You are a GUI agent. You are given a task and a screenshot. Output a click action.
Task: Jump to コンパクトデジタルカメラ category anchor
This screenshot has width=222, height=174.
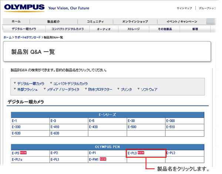pos(71,84)
